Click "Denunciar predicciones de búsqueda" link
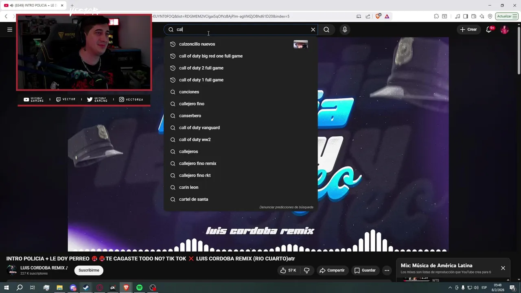 pyautogui.click(x=287, y=207)
